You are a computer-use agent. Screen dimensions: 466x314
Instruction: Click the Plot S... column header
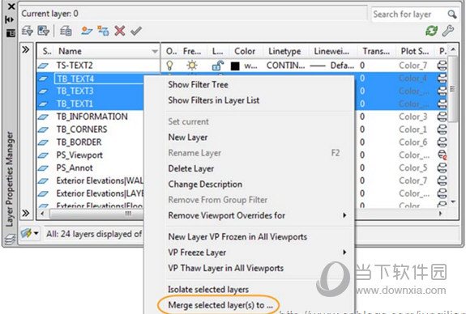click(414, 51)
